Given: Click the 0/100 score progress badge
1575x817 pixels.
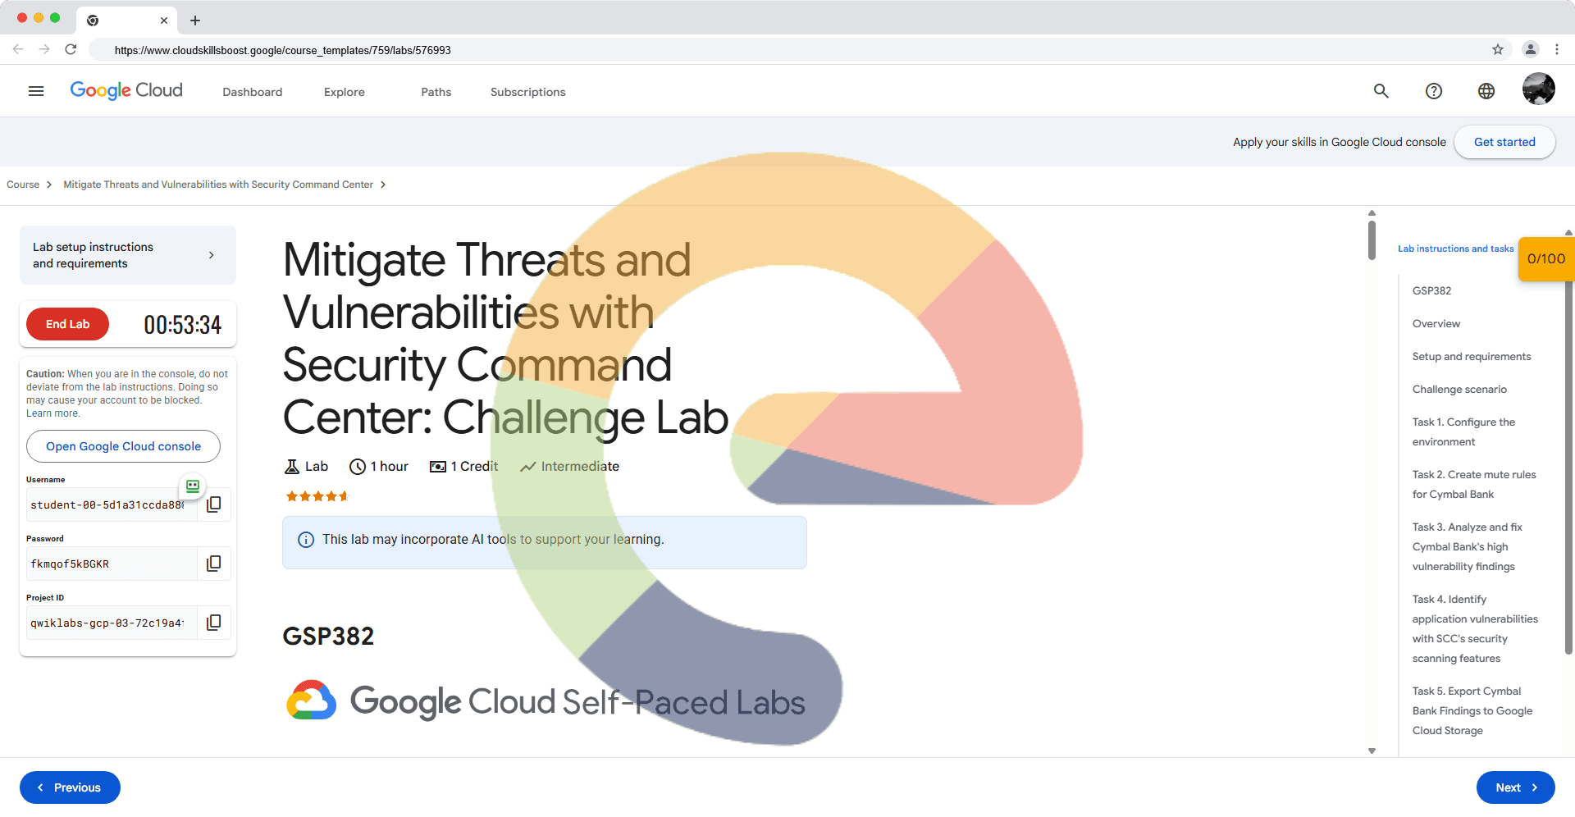Looking at the screenshot, I should 1545,258.
